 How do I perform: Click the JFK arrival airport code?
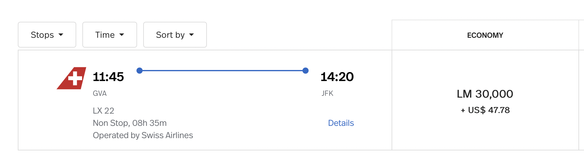click(327, 93)
